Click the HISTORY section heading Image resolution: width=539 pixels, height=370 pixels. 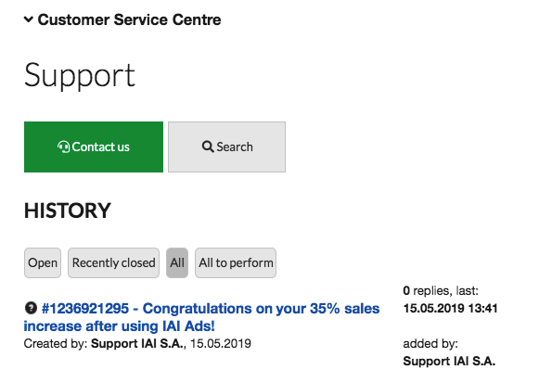(x=68, y=211)
